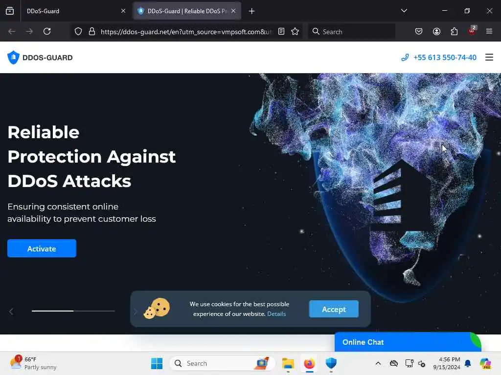Reload the current page

(47, 32)
